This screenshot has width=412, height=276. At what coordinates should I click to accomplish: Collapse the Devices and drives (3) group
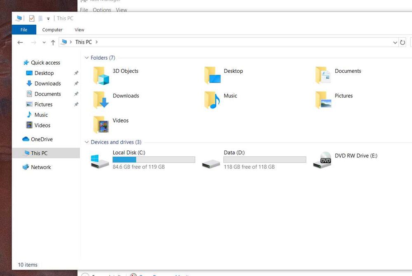pyautogui.click(x=87, y=142)
